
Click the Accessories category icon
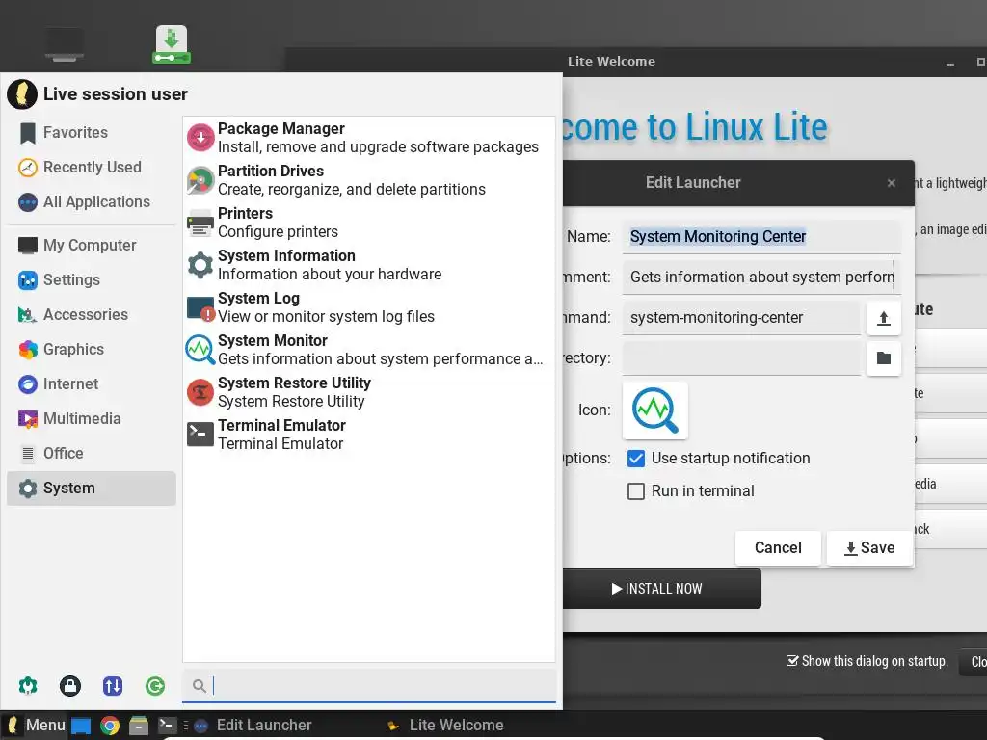point(28,315)
